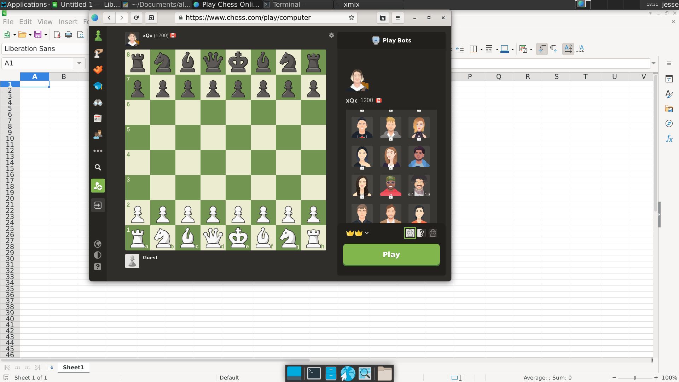Image resolution: width=679 pixels, height=382 pixels.
Task: Open board settings gear above chessboard
Action: tap(331, 35)
